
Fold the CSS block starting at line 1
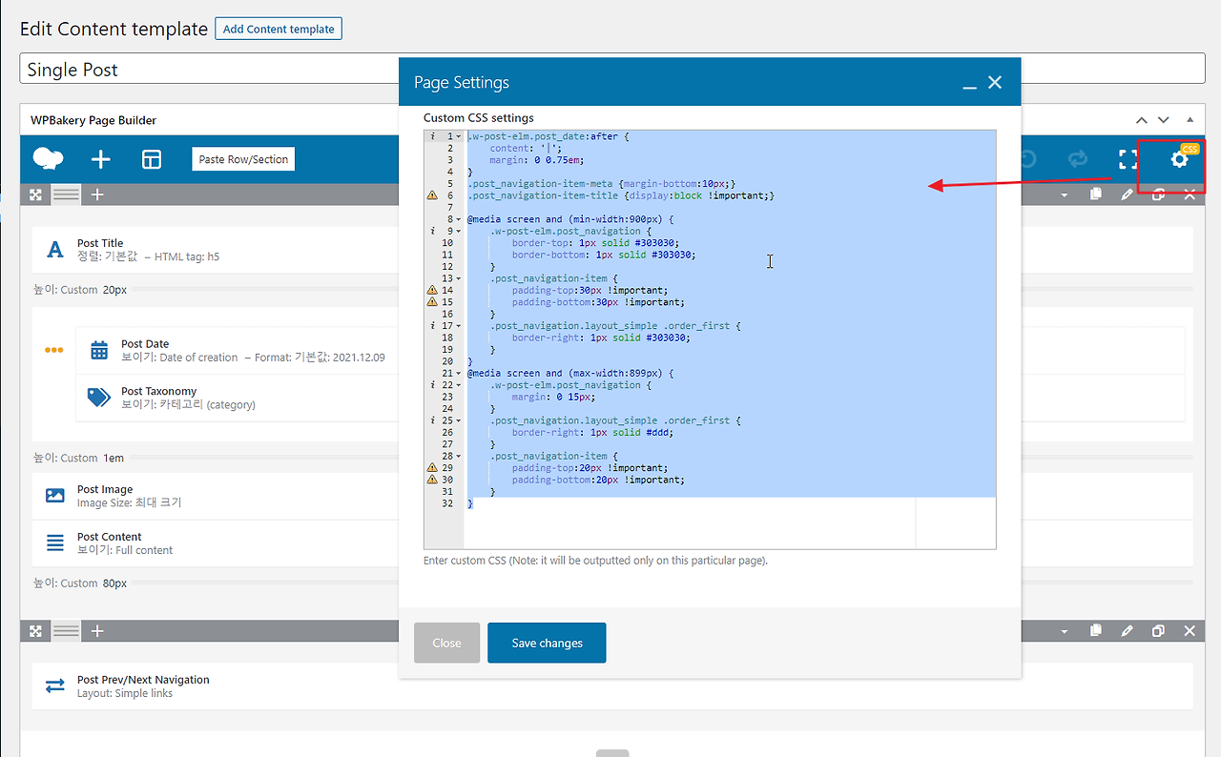point(459,136)
